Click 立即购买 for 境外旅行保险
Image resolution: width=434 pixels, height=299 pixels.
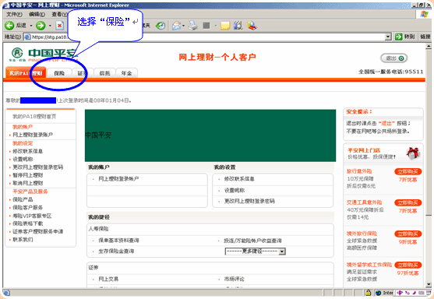[x=408, y=234]
